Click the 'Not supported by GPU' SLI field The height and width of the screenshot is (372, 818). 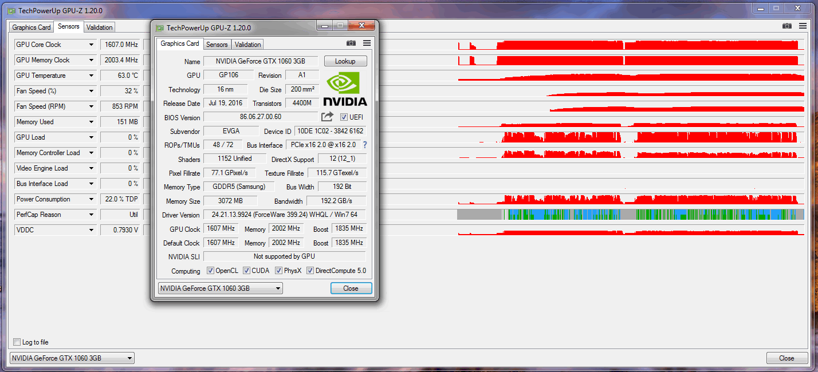tap(284, 256)
